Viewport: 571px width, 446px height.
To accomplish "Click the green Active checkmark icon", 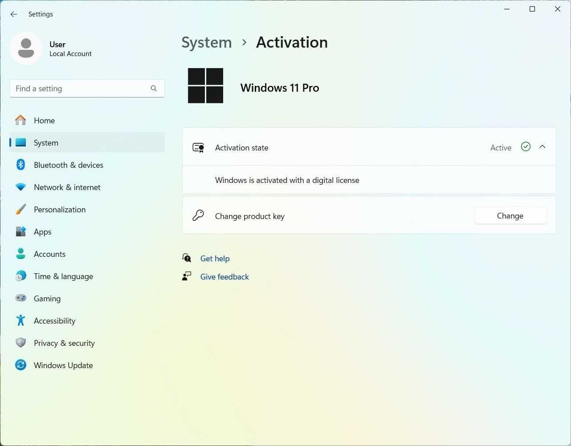I will (x=526, y=147).
